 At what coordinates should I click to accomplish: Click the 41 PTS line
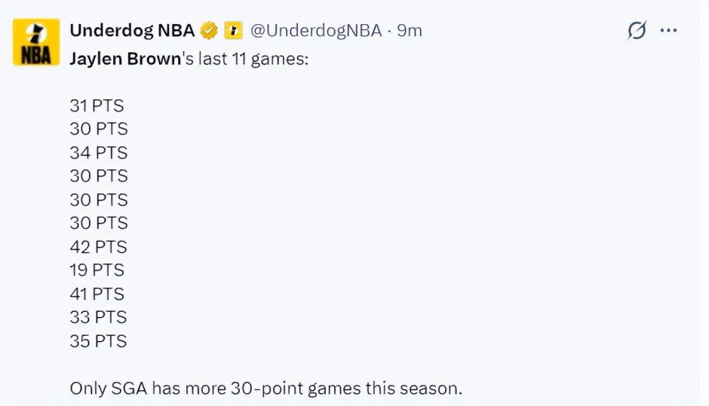pyautogui.click(x=97, y=294)
